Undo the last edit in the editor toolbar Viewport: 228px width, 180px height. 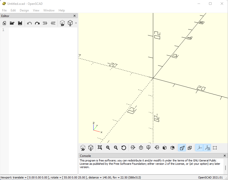pos(29,23)
